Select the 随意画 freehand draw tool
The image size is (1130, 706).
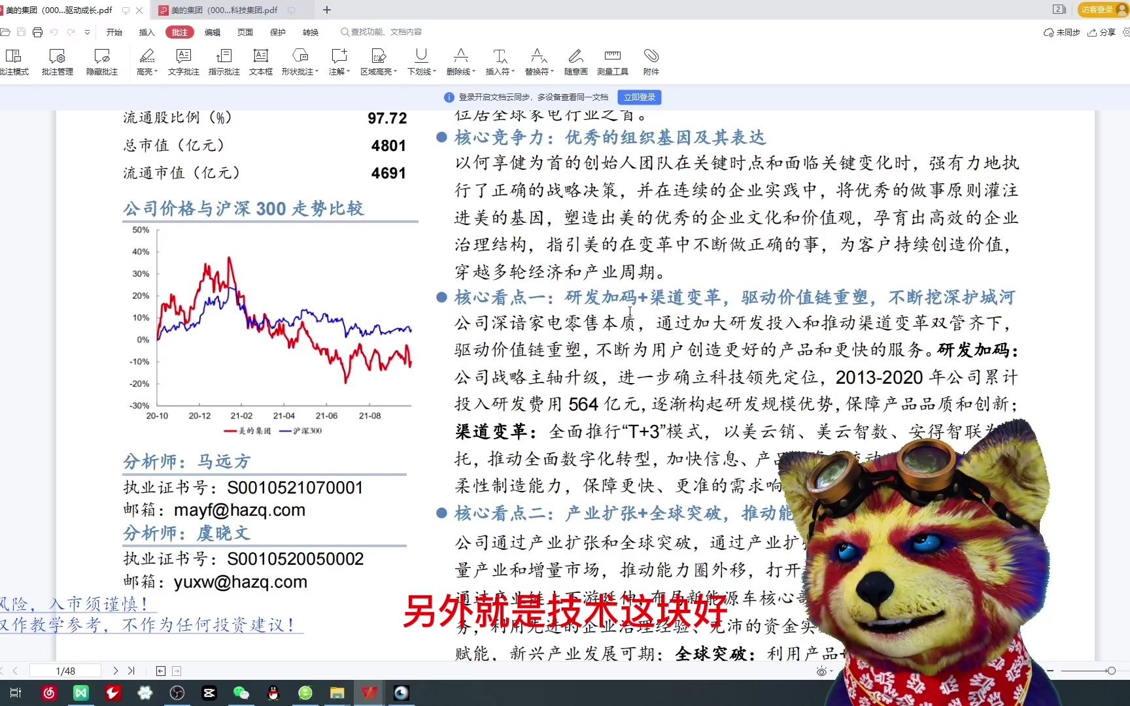pos(575,62)
